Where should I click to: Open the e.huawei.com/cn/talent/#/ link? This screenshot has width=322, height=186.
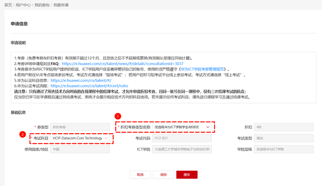pyautogui.click(x=81, y=80)
